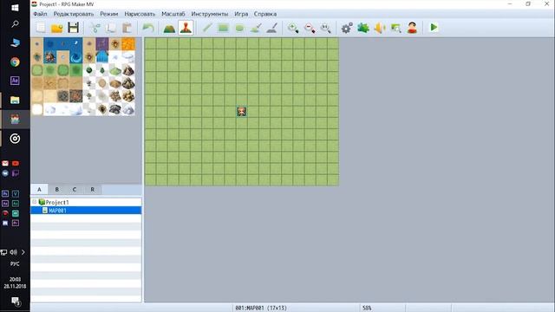Click the РУС language indicator
The width and height of the screenshot is (555, 312).
coord(15,263)
